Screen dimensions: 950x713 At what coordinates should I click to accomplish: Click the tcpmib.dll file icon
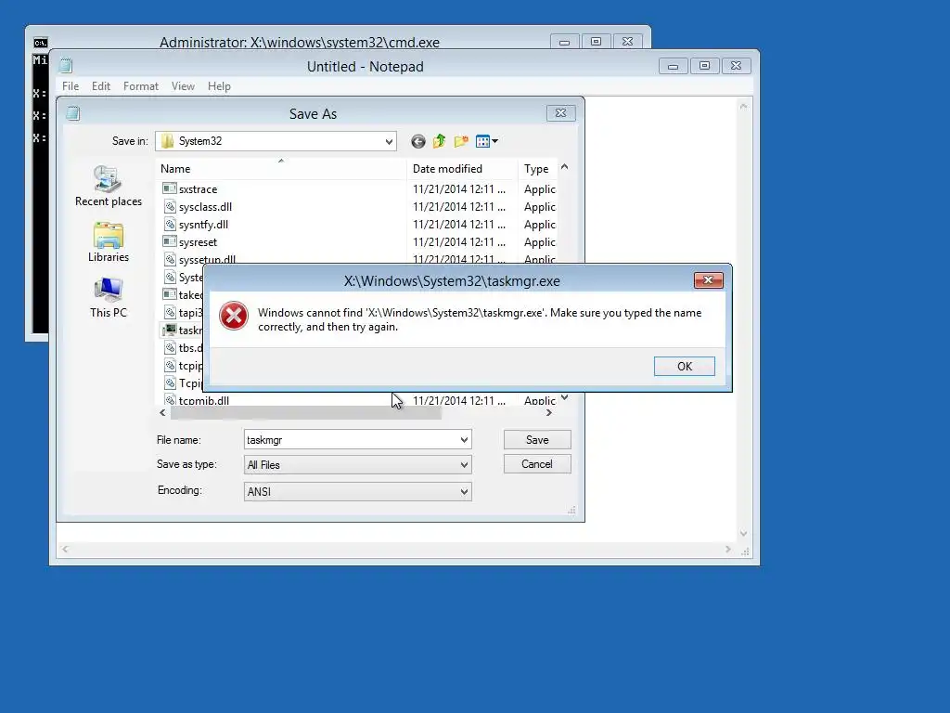pyautogui.click(x=171, y=400)
